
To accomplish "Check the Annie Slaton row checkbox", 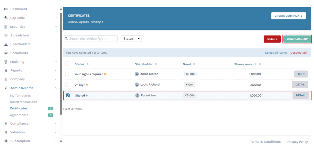I will point(68,74).
